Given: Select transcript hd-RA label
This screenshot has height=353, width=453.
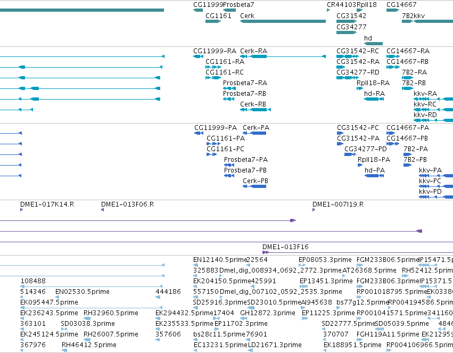Looking at the screenshot, I should tap(374, 94).
